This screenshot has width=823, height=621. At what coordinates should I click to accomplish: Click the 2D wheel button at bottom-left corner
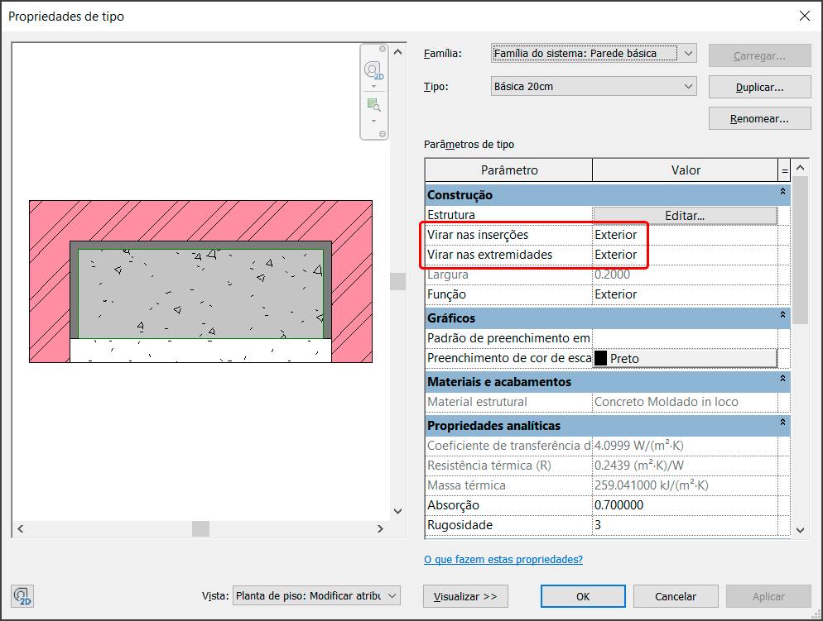tap(22, 596)
